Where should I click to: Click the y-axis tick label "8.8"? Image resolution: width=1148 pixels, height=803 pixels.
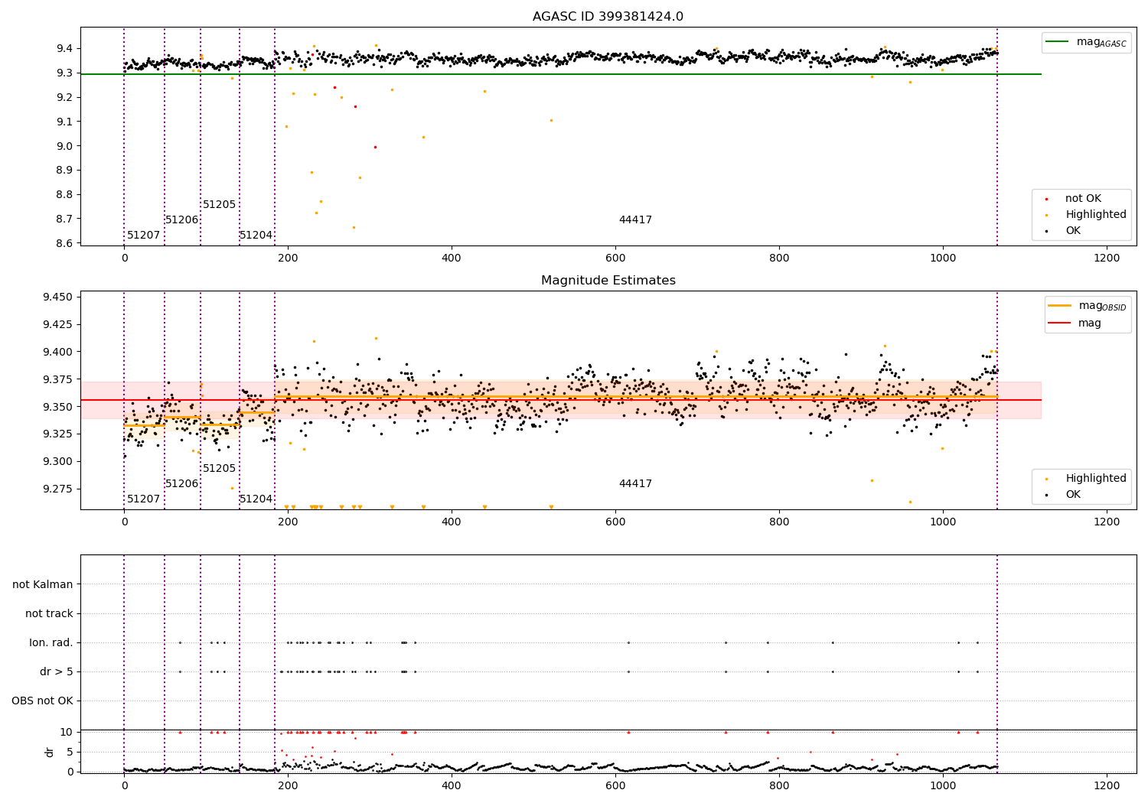(x=64, y=195)
